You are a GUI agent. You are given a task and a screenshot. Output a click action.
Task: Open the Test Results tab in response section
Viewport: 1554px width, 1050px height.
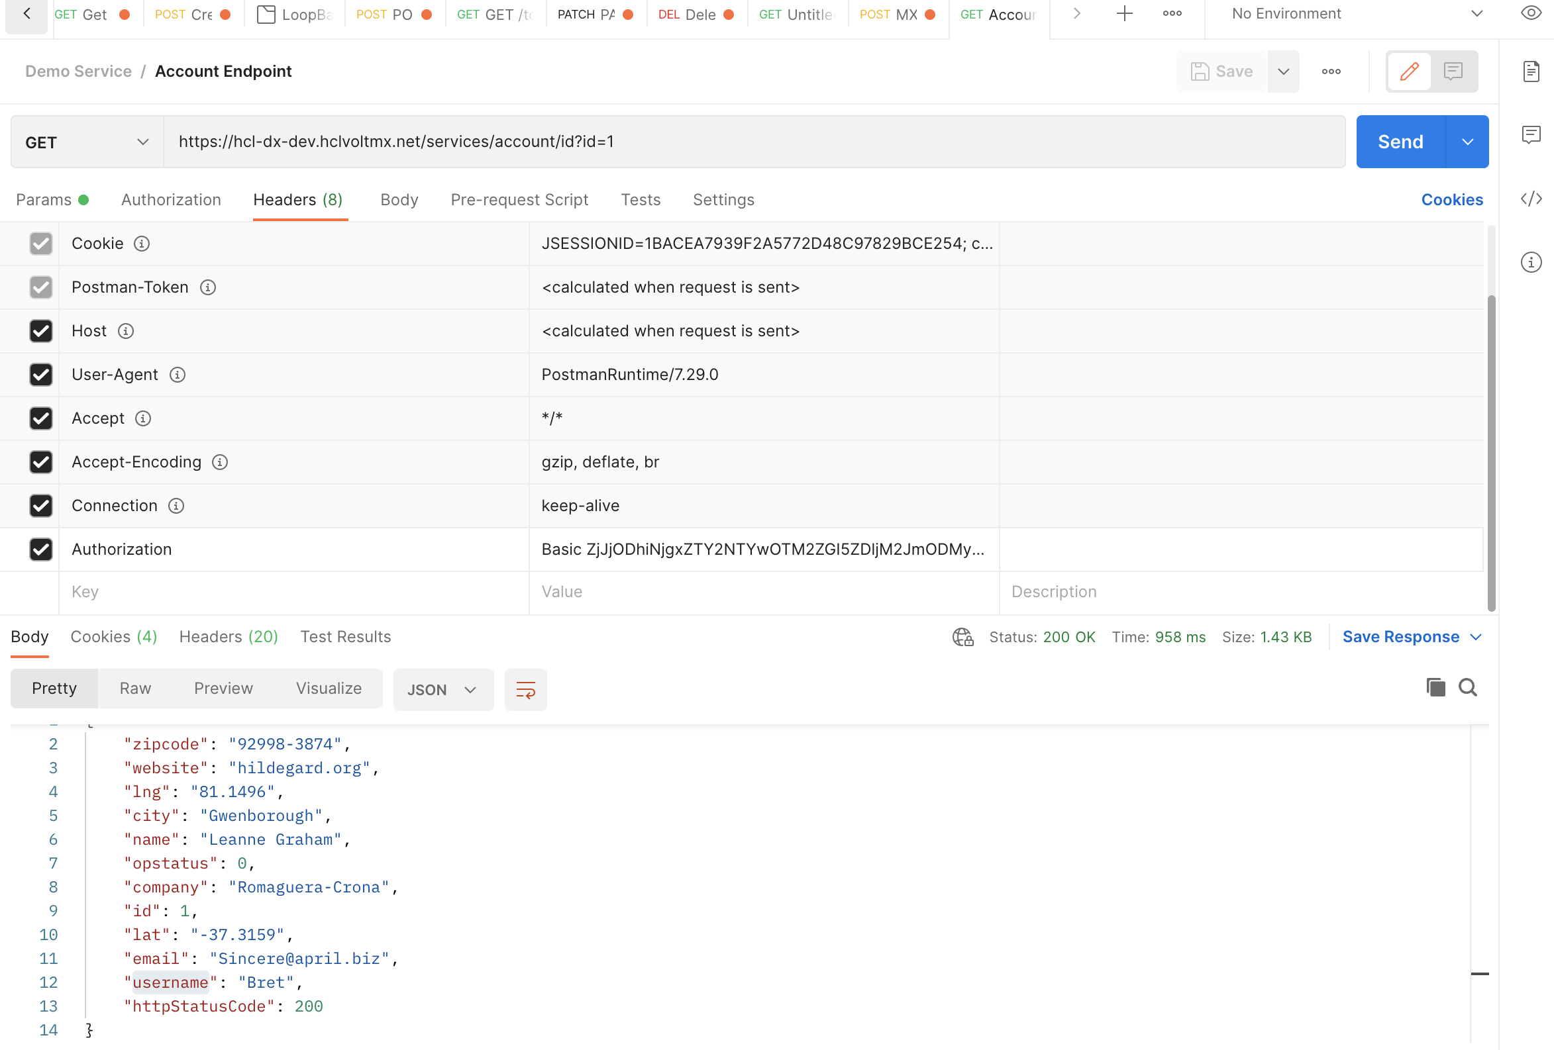(346, 636)
